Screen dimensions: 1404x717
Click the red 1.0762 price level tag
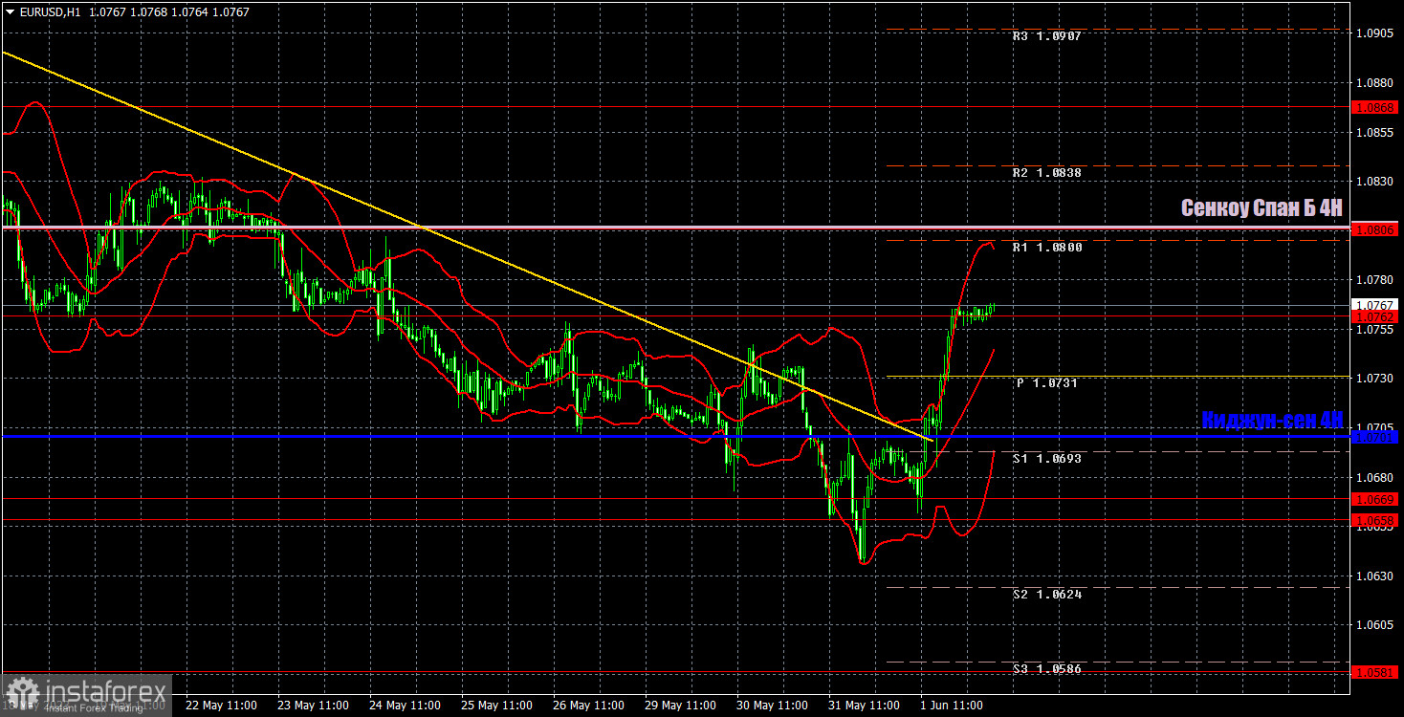tap(1375, 316)
